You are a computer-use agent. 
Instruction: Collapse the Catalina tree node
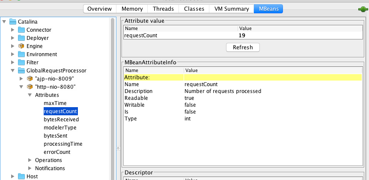(5, 21)
